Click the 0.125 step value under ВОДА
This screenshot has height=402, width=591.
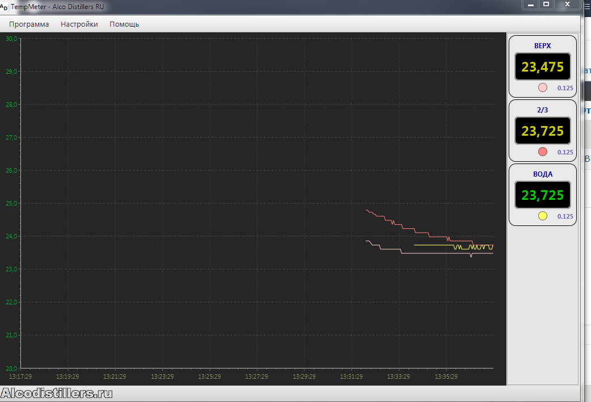(565, 216)
